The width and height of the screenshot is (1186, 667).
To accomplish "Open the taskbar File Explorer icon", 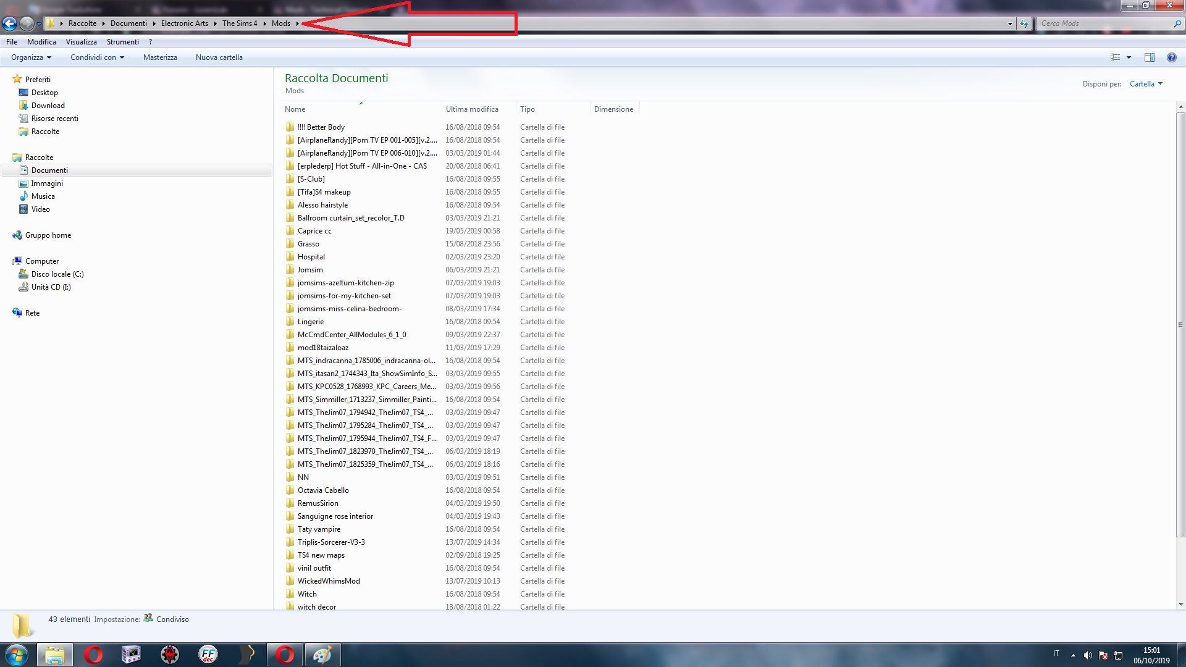I will pos(55,655).
